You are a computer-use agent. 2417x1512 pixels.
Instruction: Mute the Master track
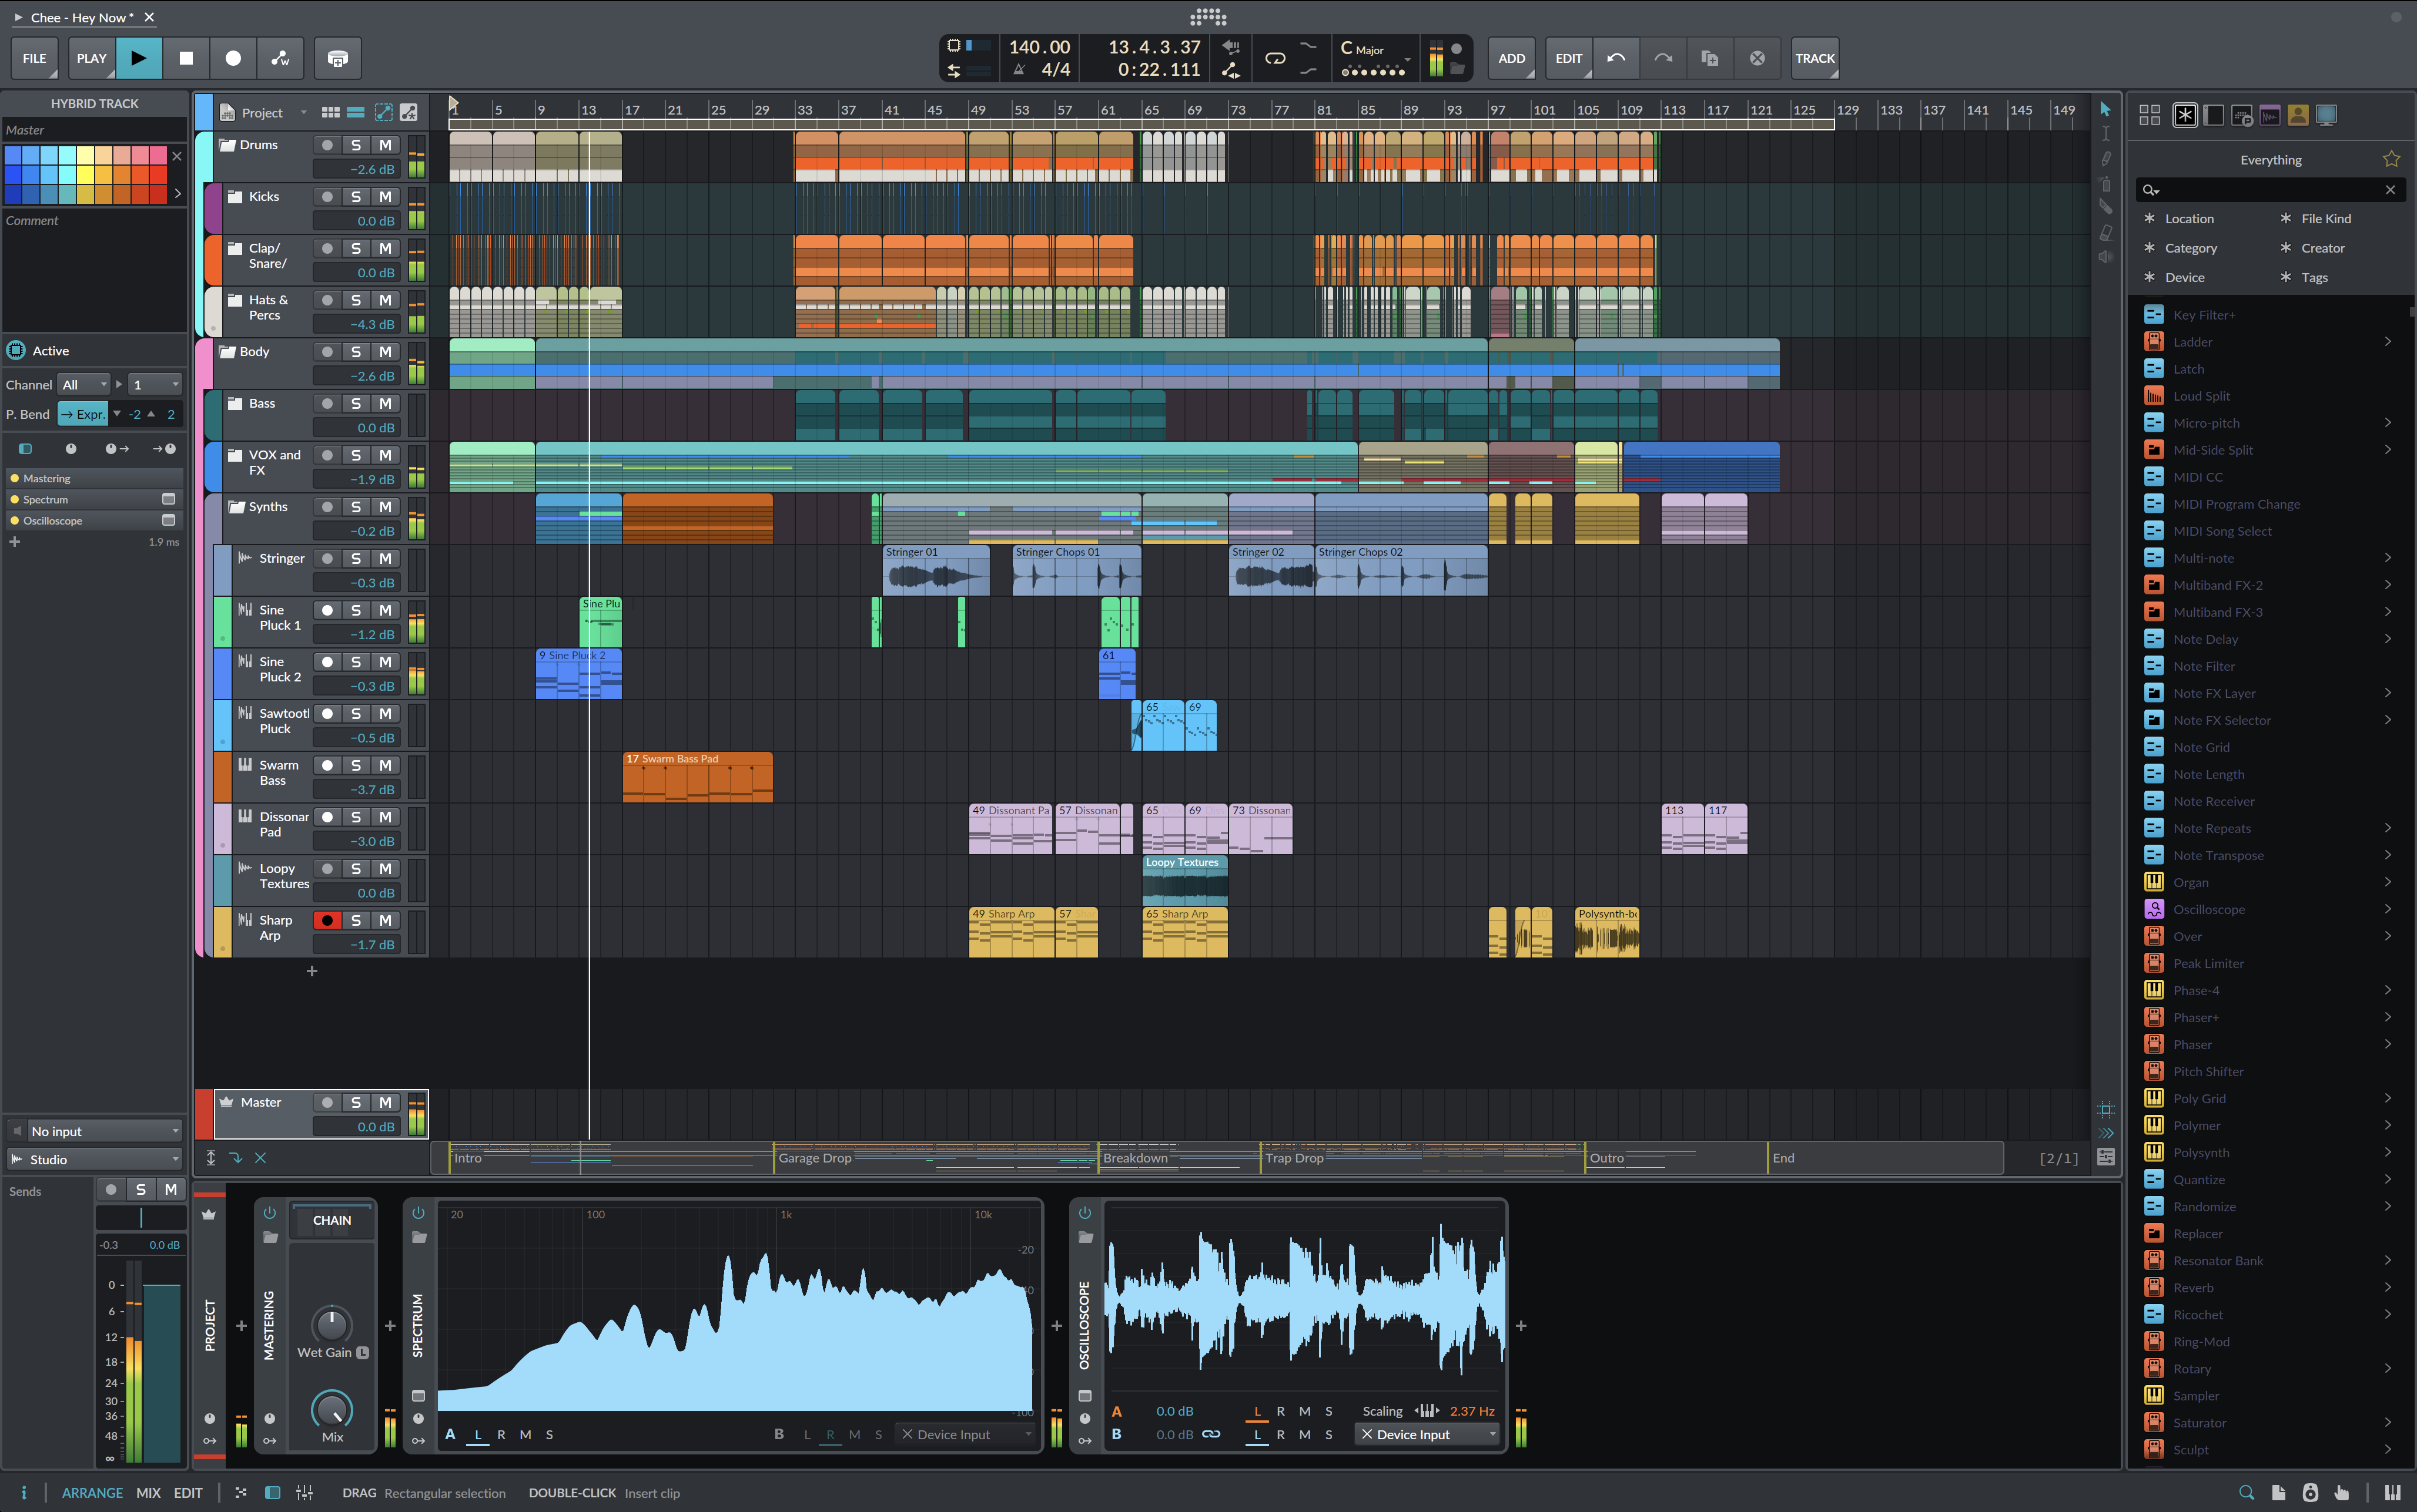click(385, 1102)
